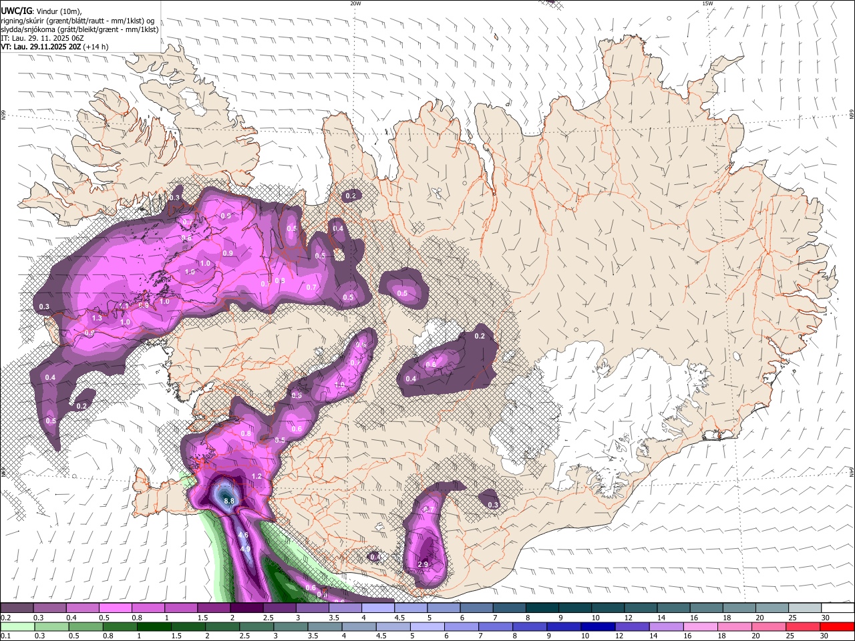The image size is (855, 641).
Task: Pick the light lavender 4–4.5 snow legend swatch
Action: point(378,608)
